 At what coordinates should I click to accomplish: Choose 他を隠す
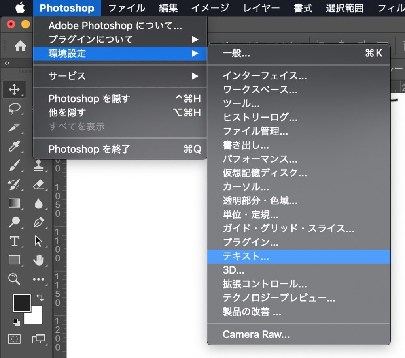[x=120, y=112]
